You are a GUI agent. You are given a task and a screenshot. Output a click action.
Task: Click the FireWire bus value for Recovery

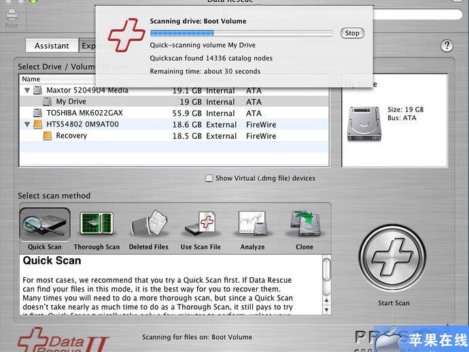click(x=261, y=136)
